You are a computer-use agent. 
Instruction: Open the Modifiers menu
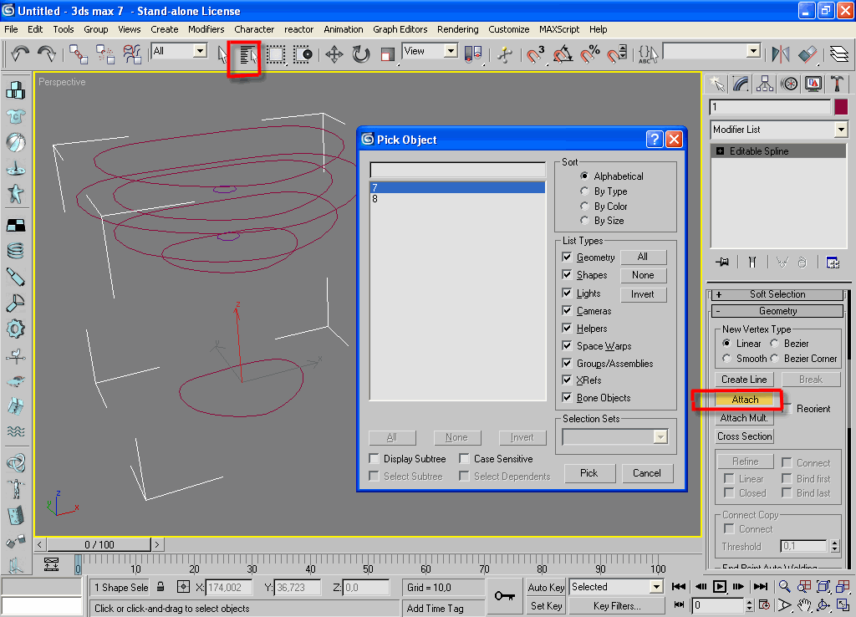(x=206, y=29)
